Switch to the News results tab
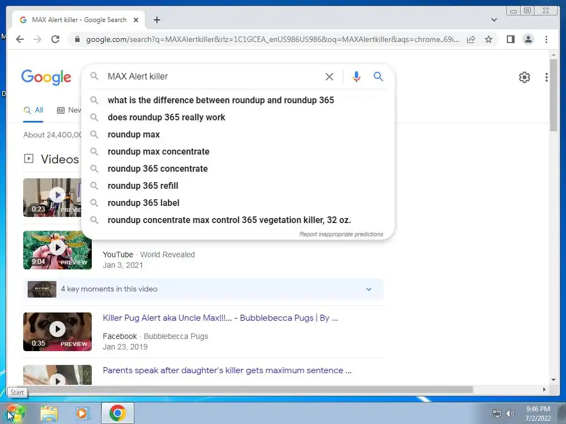566x424 pixels. (69, 110)
